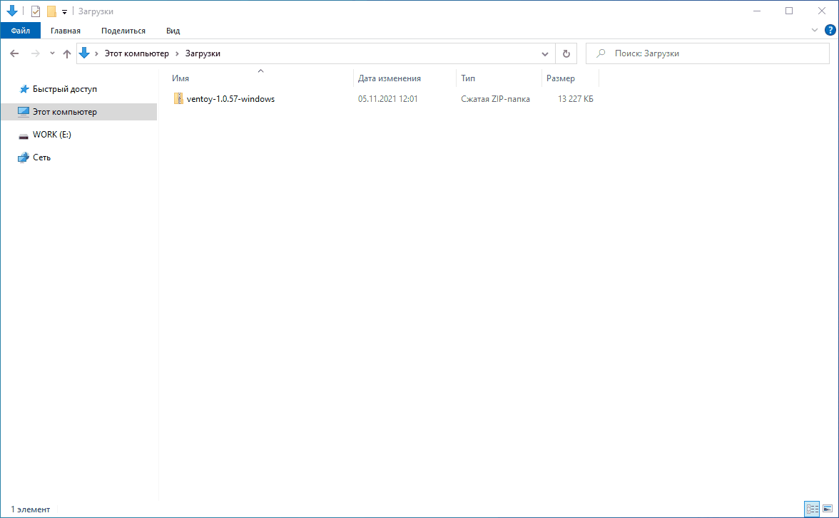Refresh the Загрузки folder
The height and width of the screenshot is (518, 839).
pyautogui.click(x=566, y=53)
